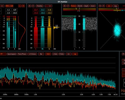
Task: Click the PLR label above red bar
Action: pos(36,17)
